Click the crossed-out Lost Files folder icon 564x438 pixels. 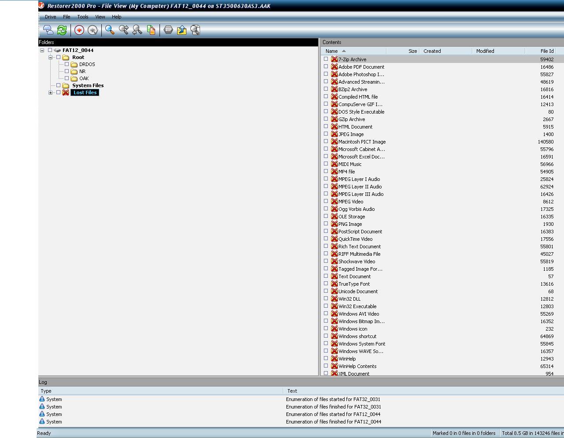[66, 92]
